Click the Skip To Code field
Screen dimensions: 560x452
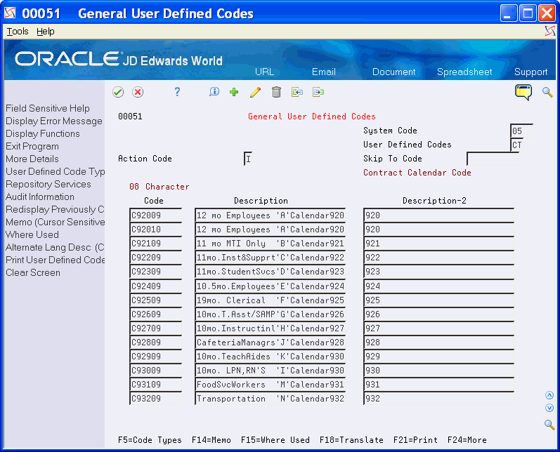493,159
